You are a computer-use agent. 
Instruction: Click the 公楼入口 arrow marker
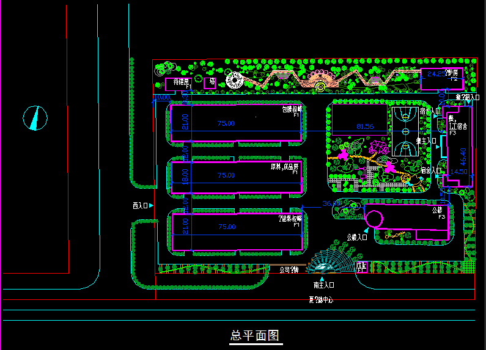(x=369, y=237)
